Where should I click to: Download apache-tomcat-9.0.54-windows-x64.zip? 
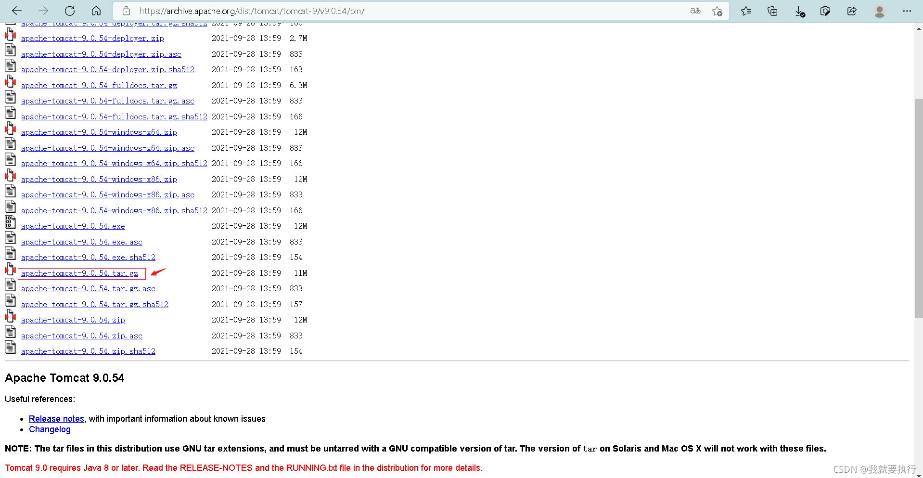pos(99,132)
